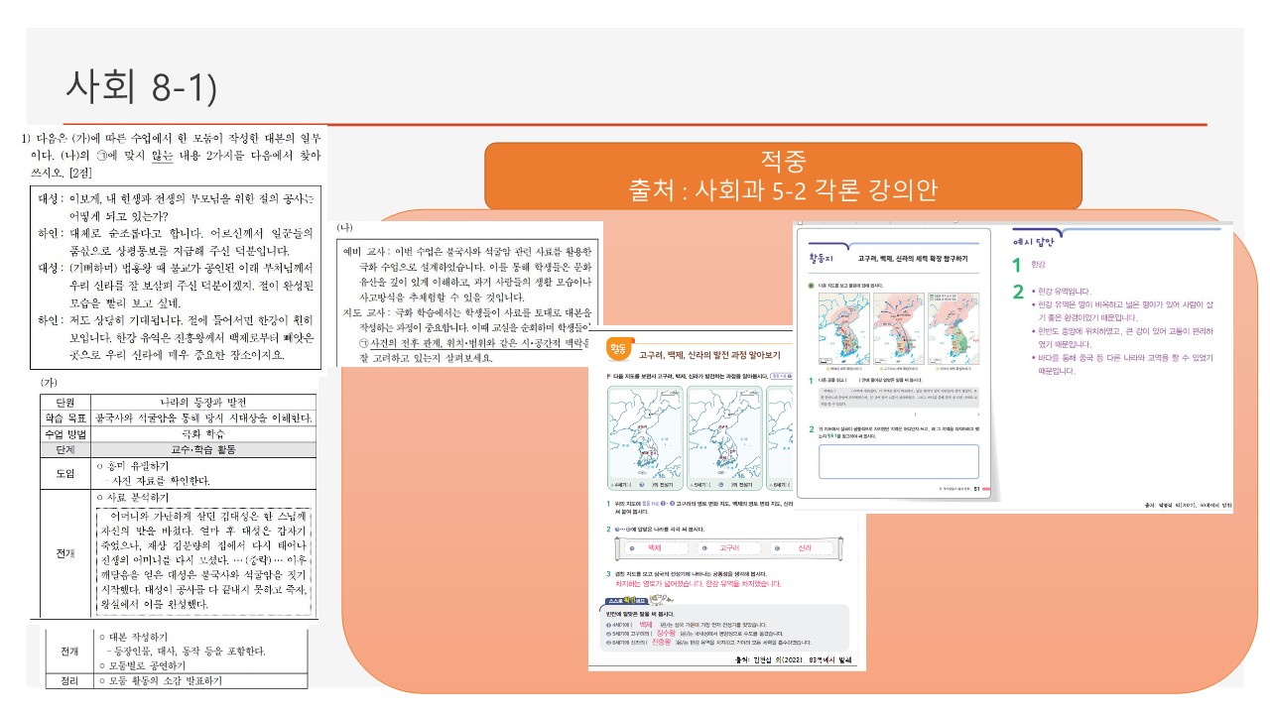Select the '나라의 등장과 발전' table cell
Screen dimensions: 1270x714
click(x=204, y=402)
